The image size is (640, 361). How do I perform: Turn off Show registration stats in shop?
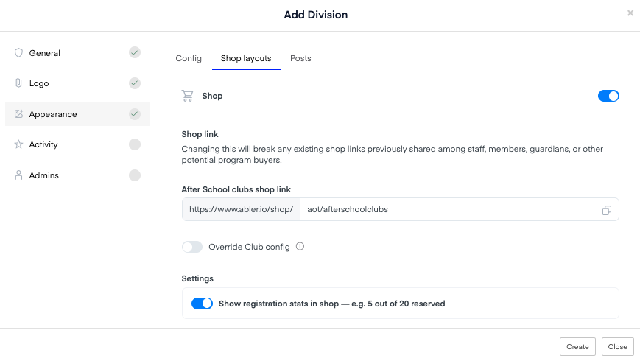[202, 304]
